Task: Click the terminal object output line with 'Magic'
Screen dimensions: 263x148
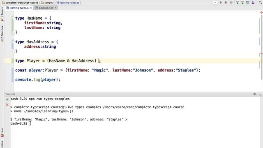Action: [69, 119]
